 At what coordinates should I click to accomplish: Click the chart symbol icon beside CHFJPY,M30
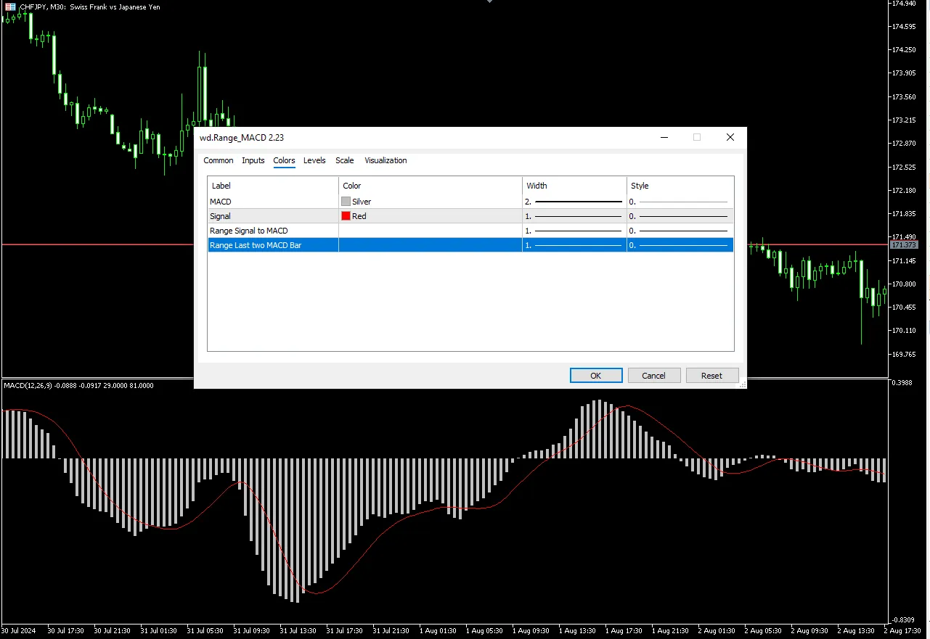coord(10,7)
